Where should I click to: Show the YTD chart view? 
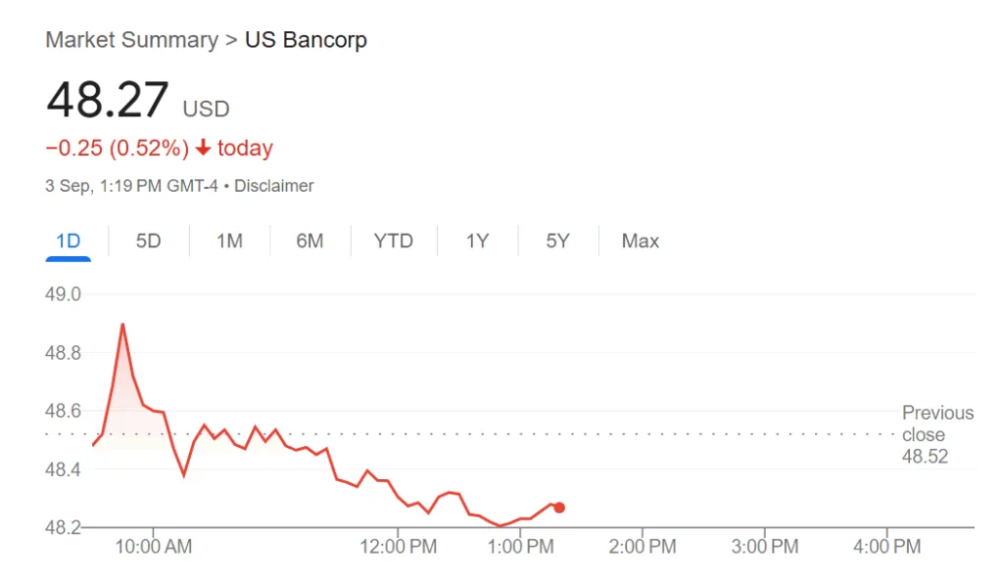[394, 241]
